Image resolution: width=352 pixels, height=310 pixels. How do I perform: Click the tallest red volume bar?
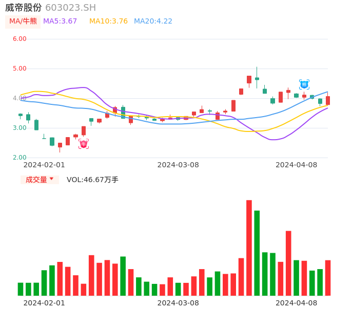(249, 248)
